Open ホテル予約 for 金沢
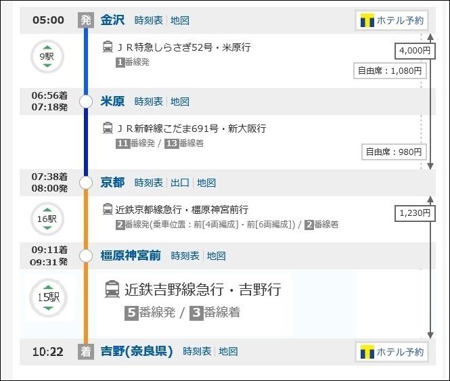This screenshot has height=381, width=450. click(392, 20)
